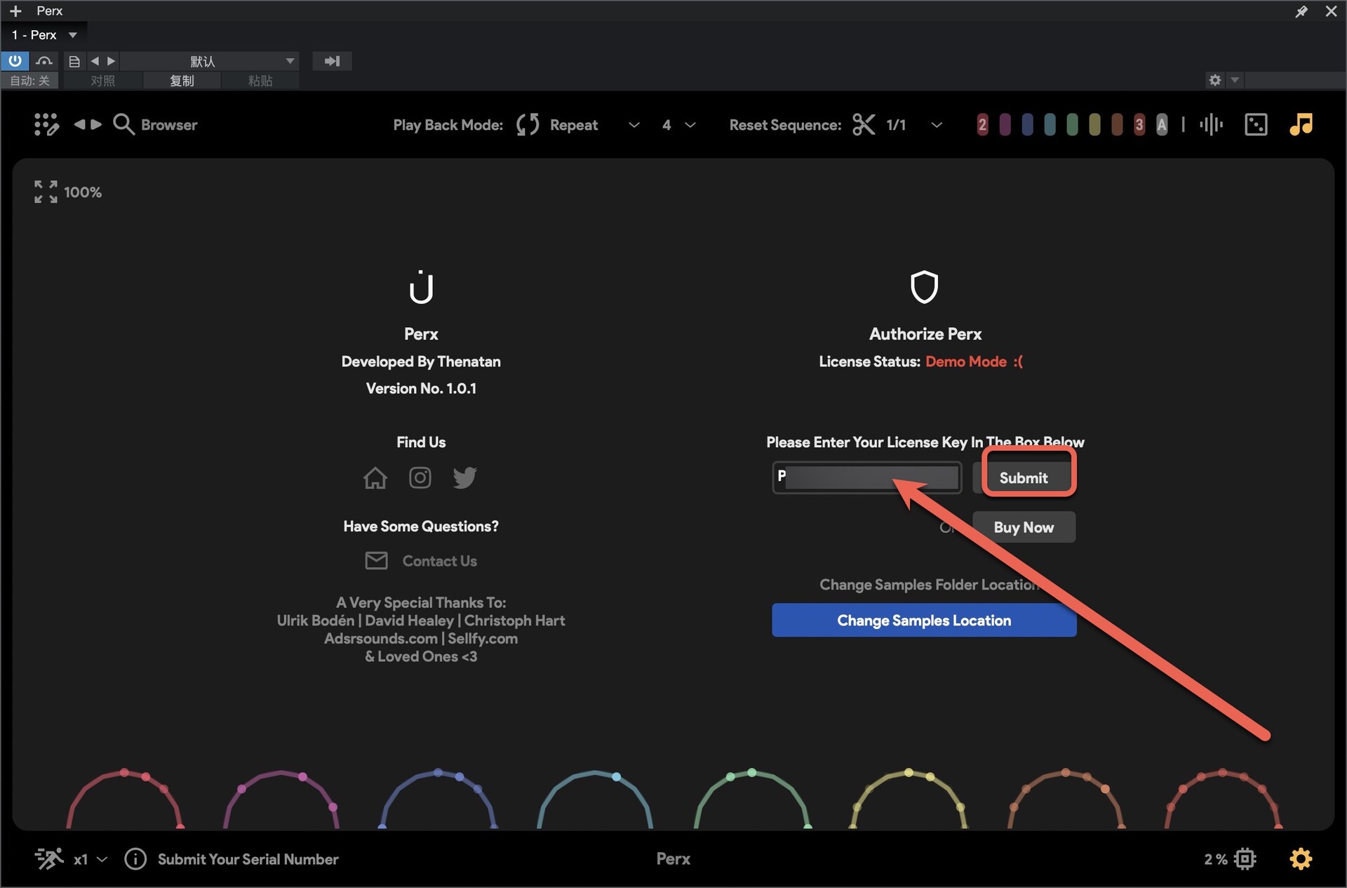Select previous host preset left arrow

point(95,61)
